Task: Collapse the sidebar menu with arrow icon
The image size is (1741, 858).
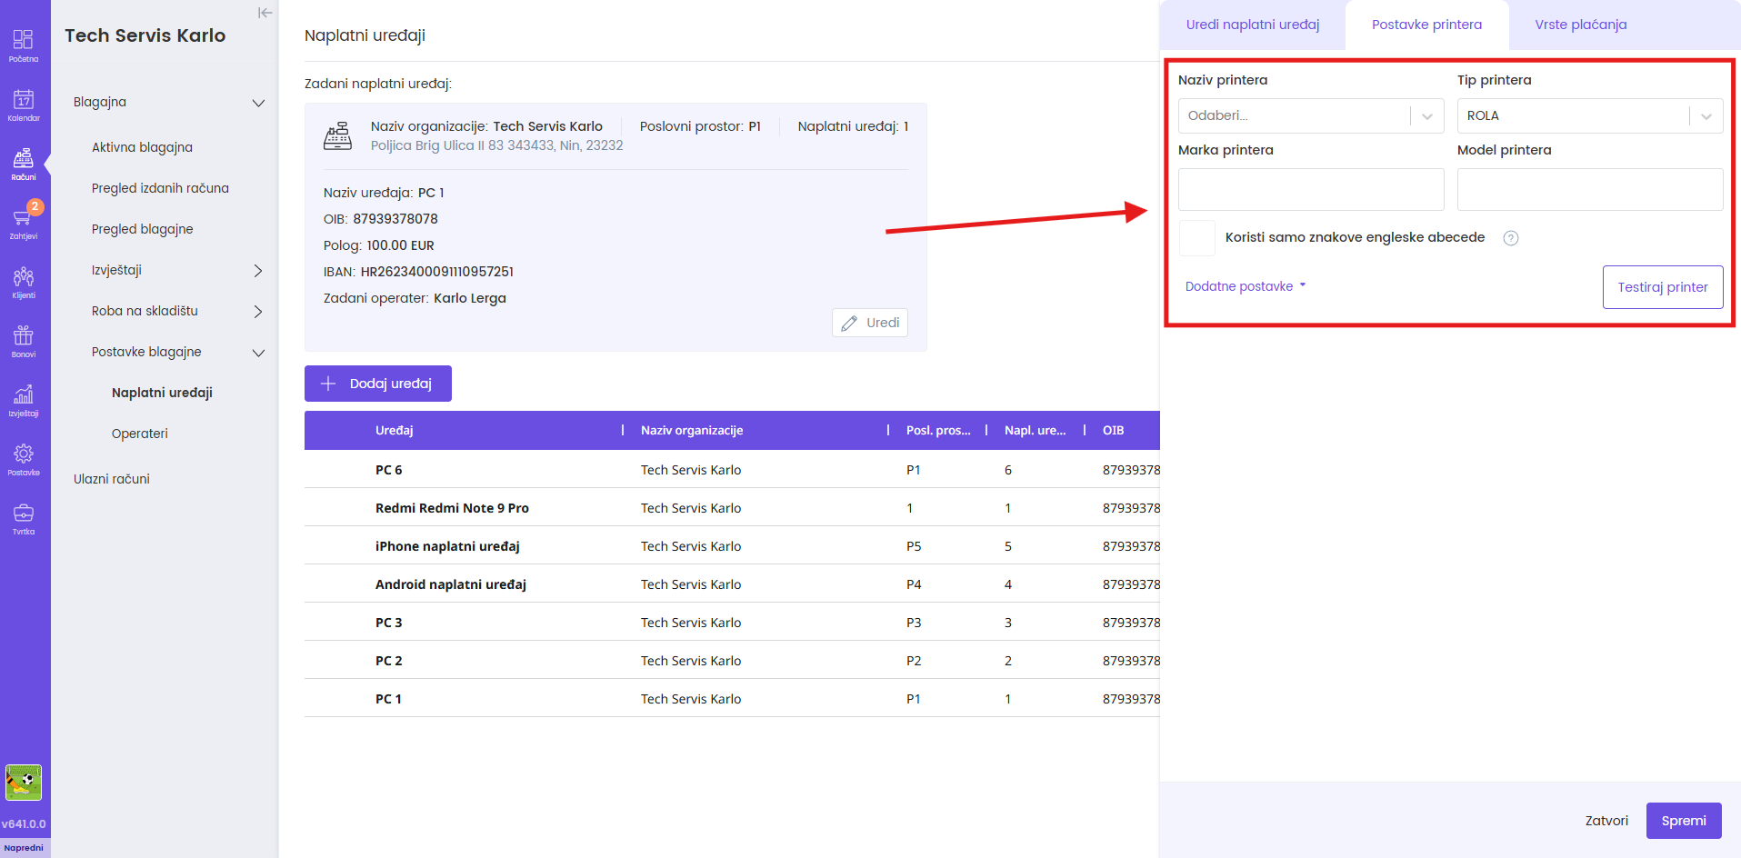Action: (x=265, y=13)
